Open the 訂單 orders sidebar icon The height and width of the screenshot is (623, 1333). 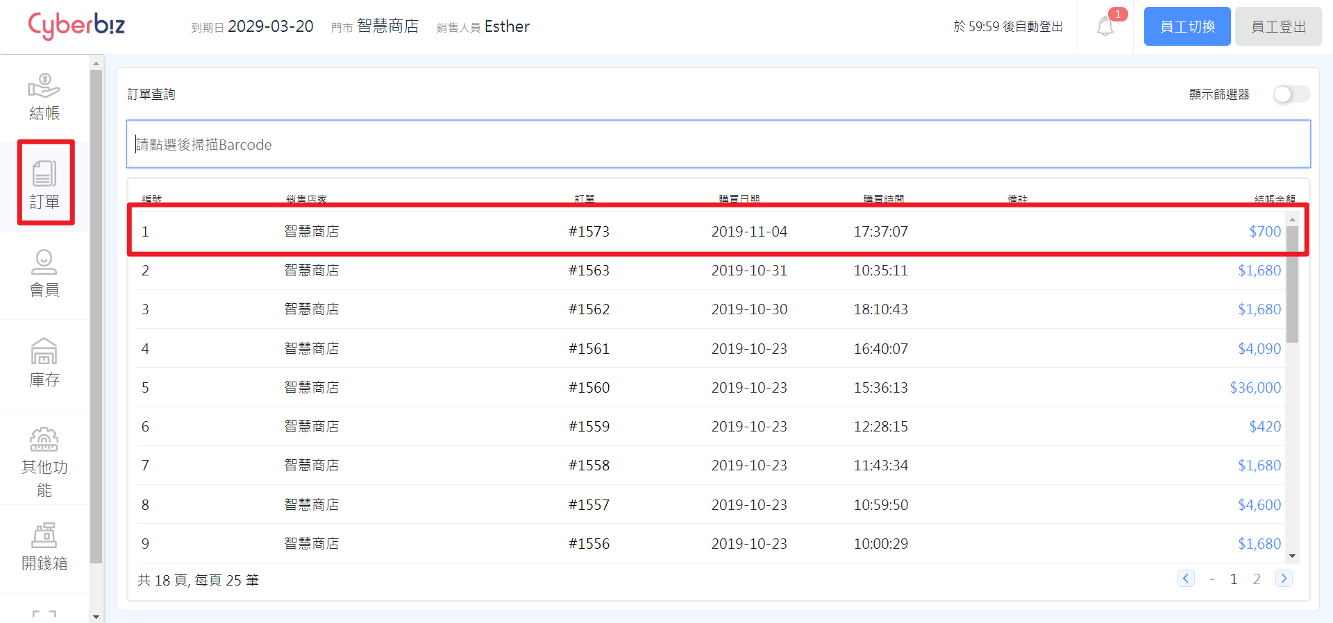pyautogui.click(x=44, y=185)
